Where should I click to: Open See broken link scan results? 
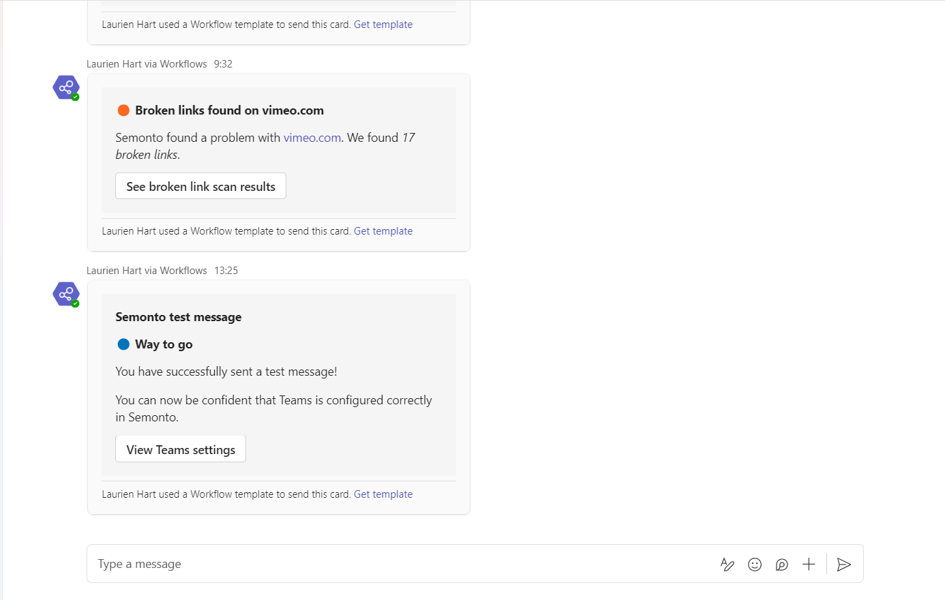(200, 186)
